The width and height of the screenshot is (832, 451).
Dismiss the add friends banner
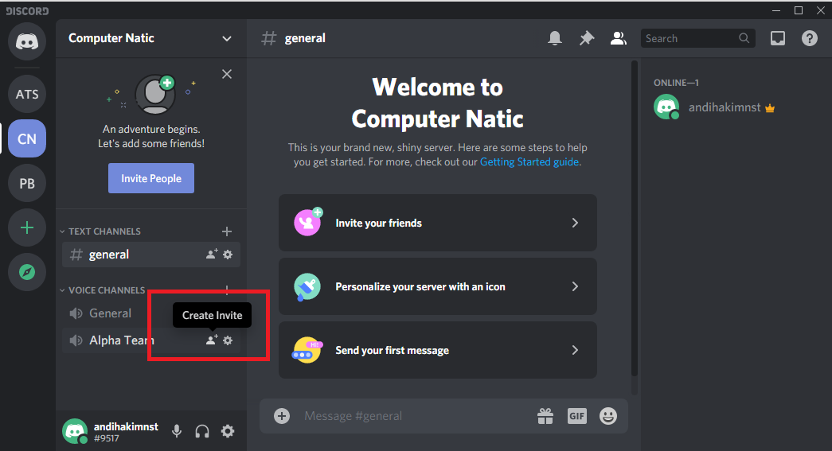pyautogui.click(x=227, y=74)
